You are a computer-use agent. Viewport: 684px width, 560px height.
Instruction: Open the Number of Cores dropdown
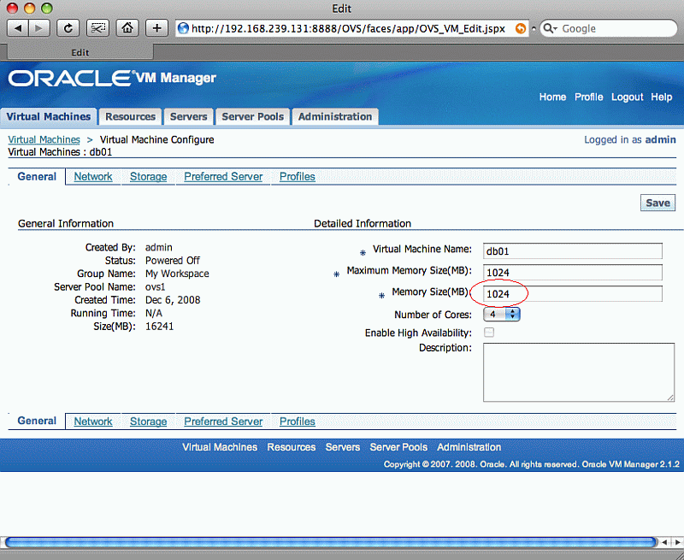(502, 315)
